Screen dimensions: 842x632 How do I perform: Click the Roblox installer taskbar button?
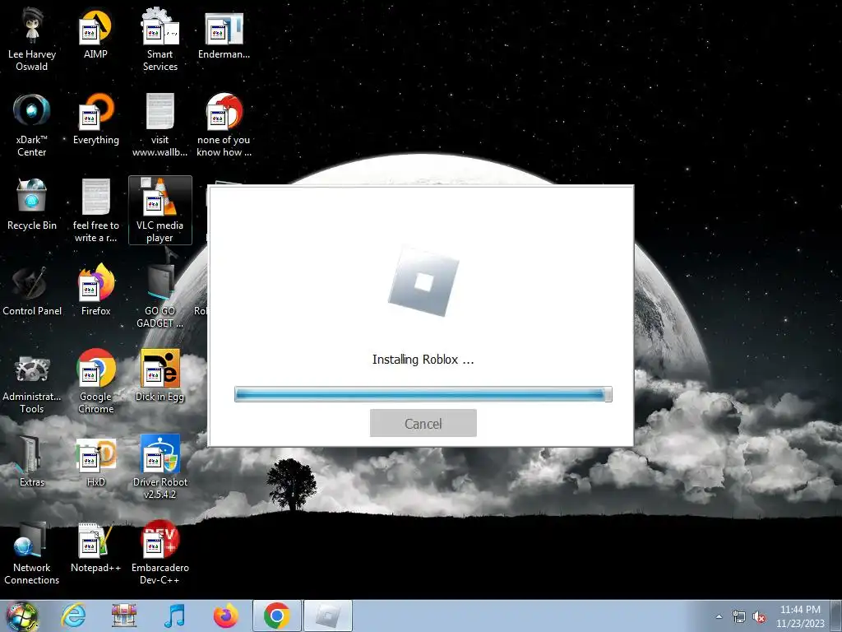[x=328, y=616]
